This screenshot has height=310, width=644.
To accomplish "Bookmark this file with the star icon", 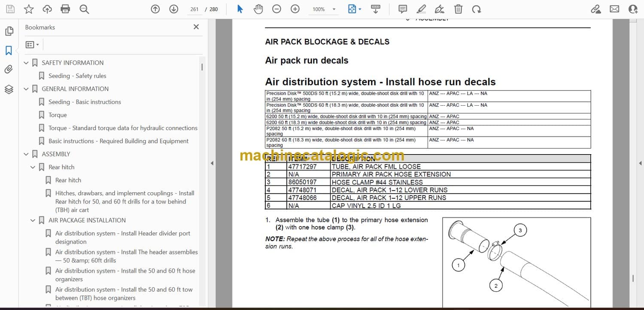I will click(x=29, y=9).
